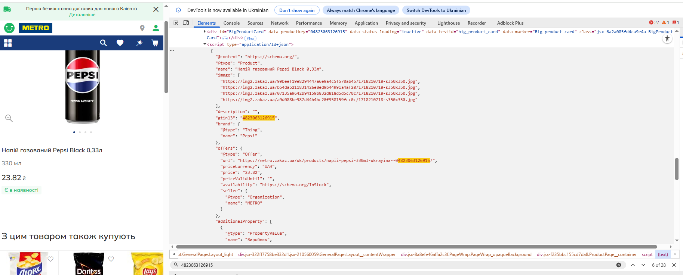Click the search magnifier in the blue bar

[104, 43]
